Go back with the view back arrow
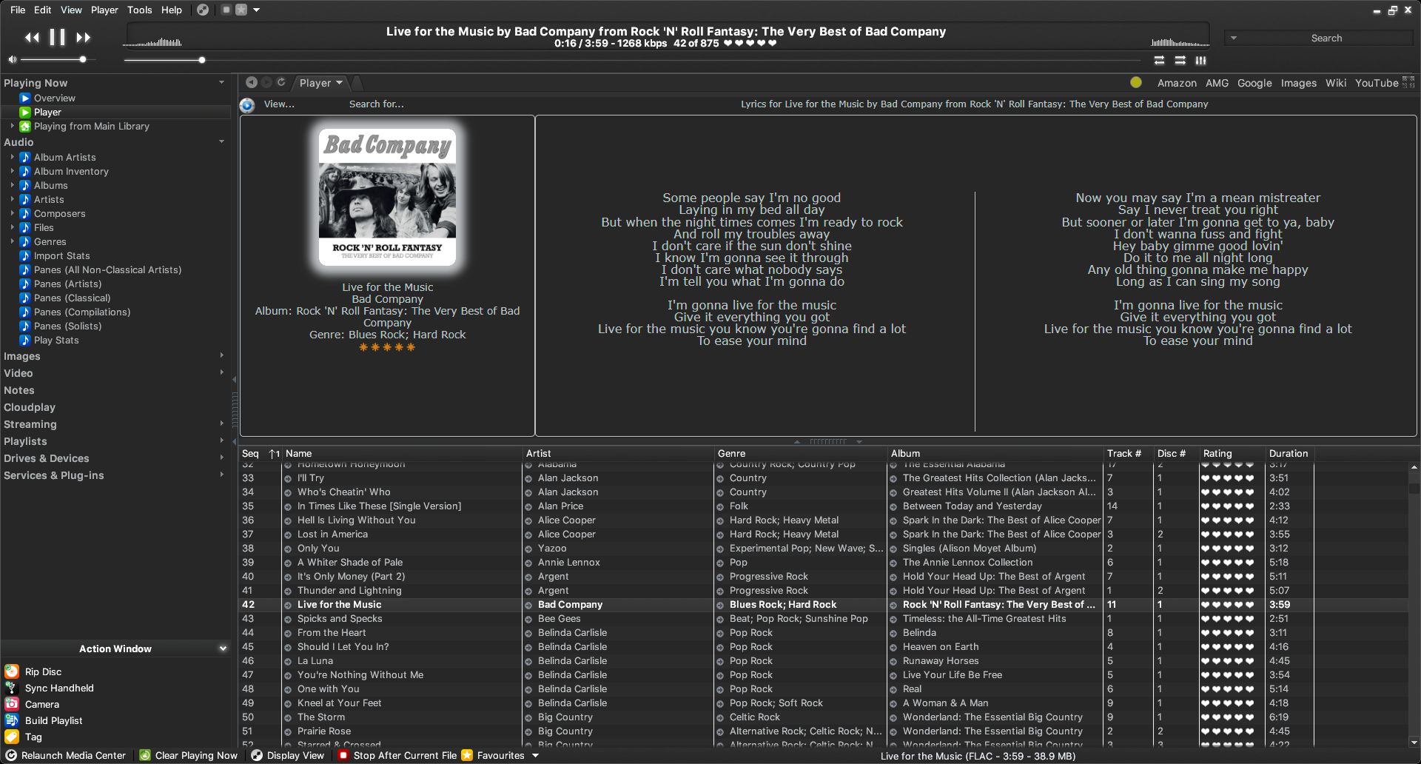 coord(251,82)
